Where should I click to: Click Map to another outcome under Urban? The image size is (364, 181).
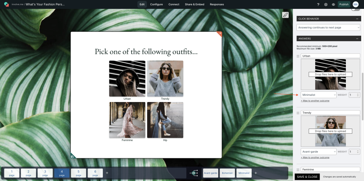(x=315, y=101)
